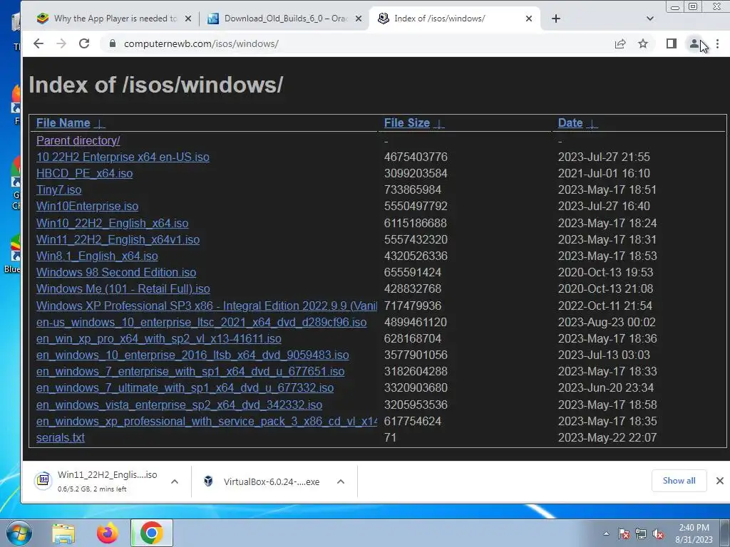Click descending arrow next to File Size
Viewport: 730px width, 547px height.
click(439, 124)
